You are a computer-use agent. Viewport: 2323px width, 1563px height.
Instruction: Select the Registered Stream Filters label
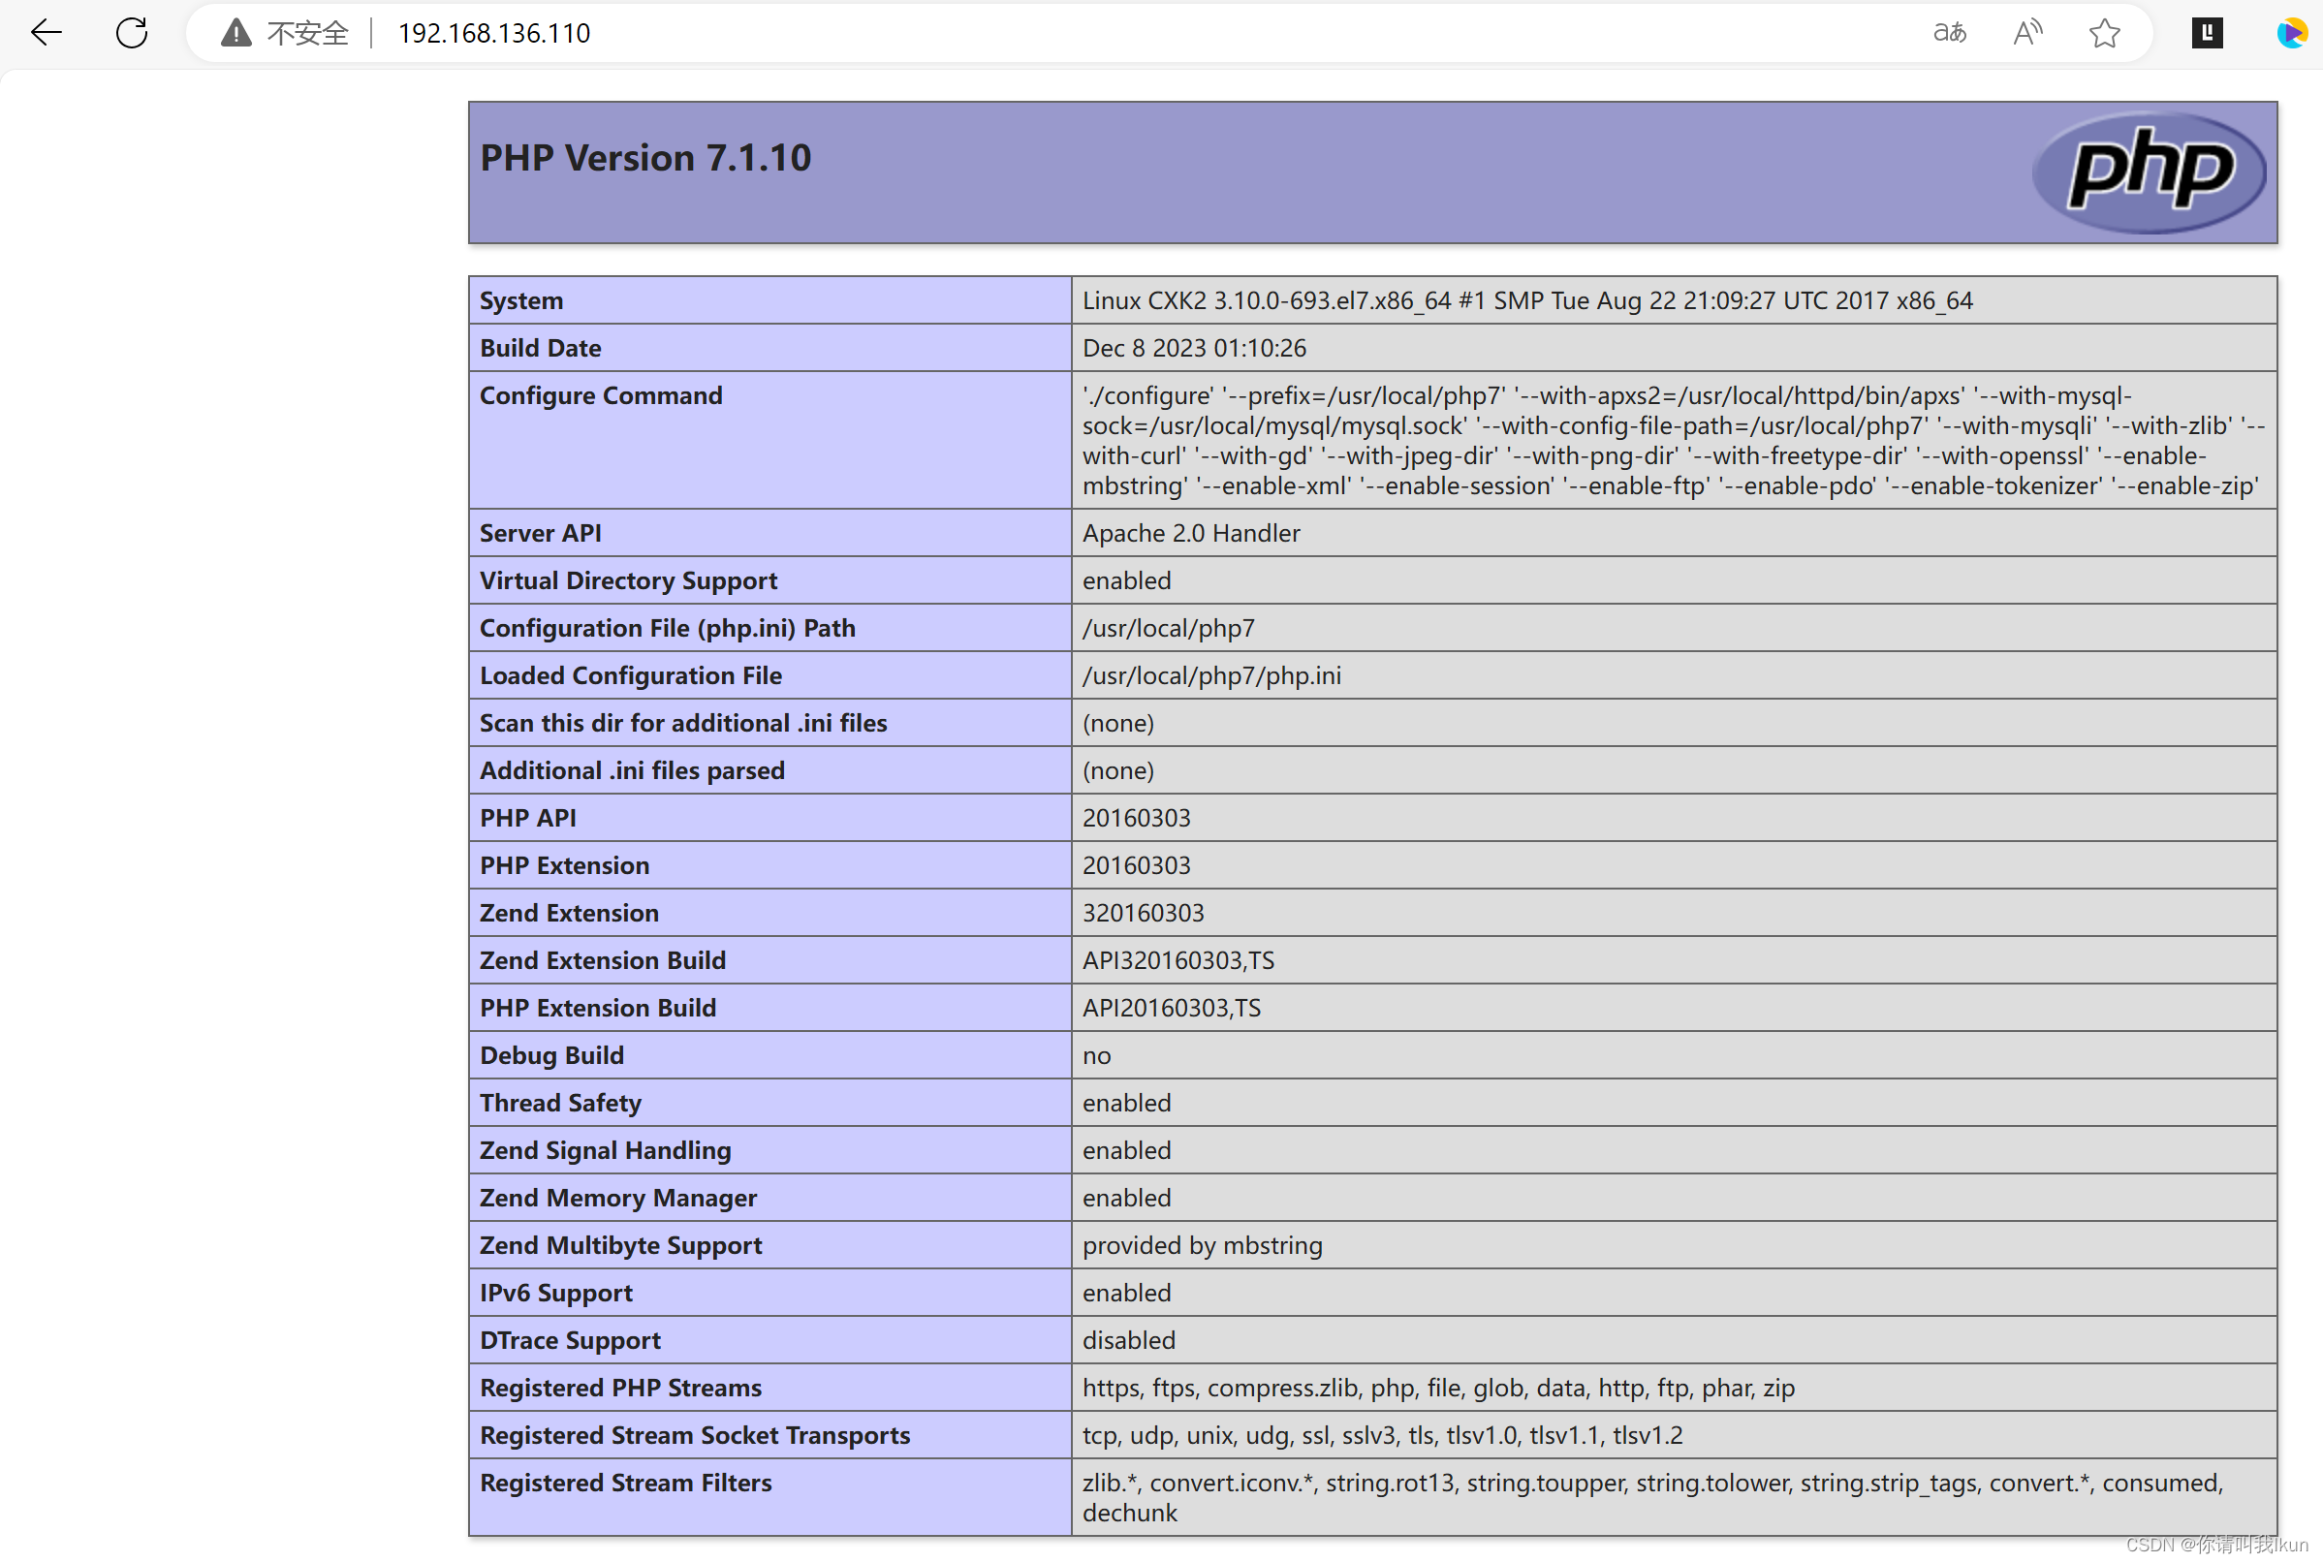click(x=625, y=1484)
